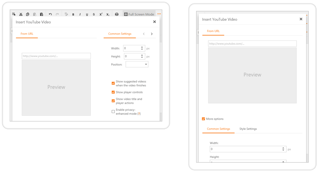Decrease Width with the down arrow in the left dialog
323x175 pixels.
coord(142,49)
